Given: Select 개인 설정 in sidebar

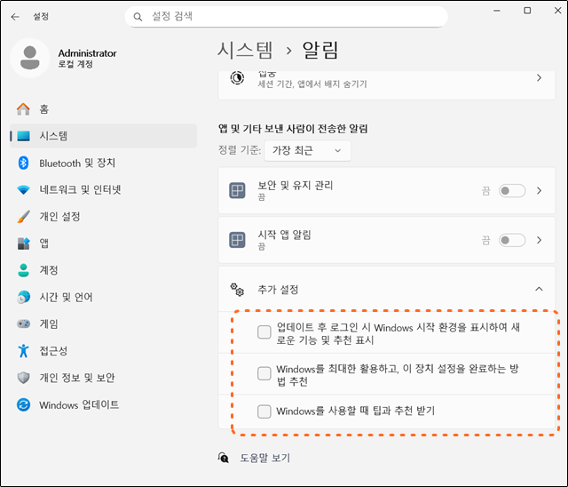Looking at the screenshot, I should [x=103, y=217].
